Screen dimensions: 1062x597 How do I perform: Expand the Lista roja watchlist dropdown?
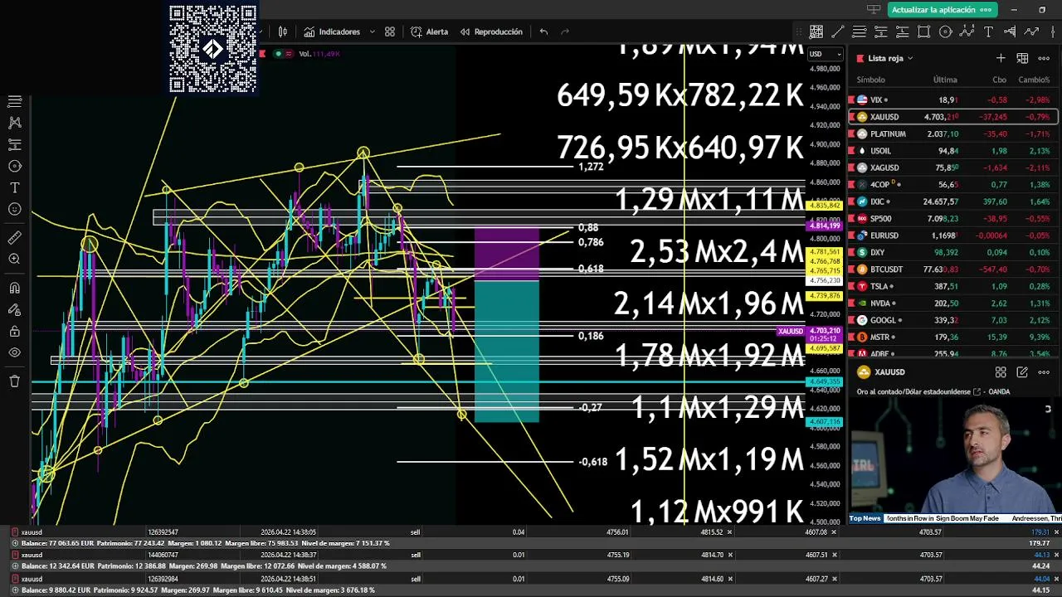click(910, 58)
